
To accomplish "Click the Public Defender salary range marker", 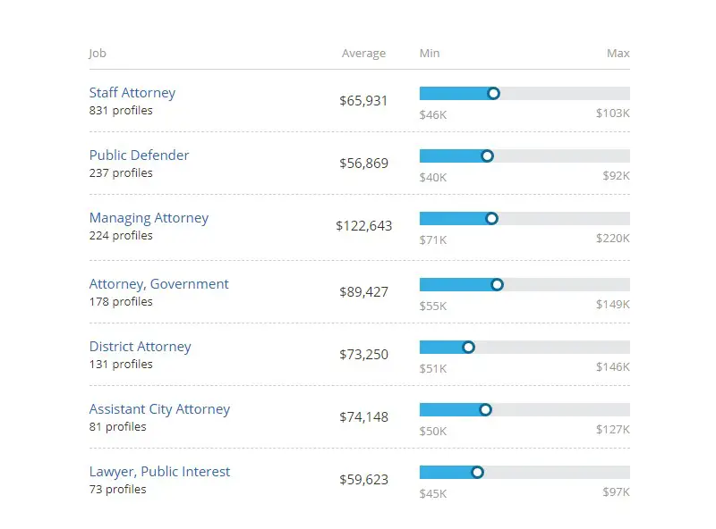I will 487,155.
